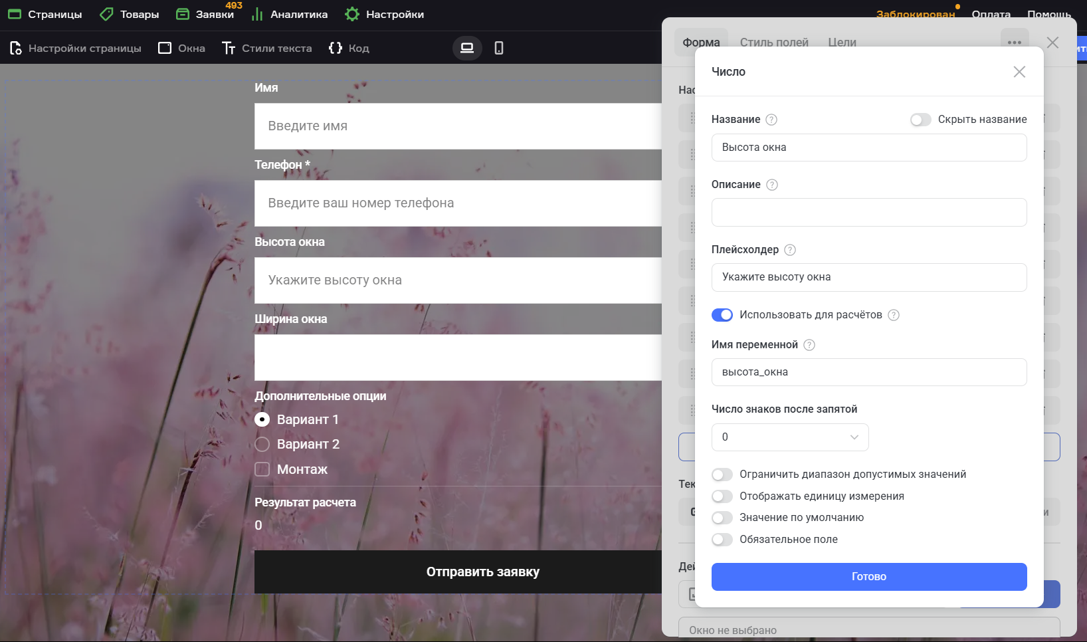The image size is (1087, 642).
Task: Click the Описание input field
Action: click(869, 213)
